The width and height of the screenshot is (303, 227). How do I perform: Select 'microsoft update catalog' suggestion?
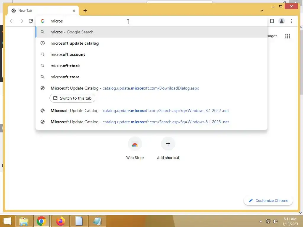coord(152,43)
